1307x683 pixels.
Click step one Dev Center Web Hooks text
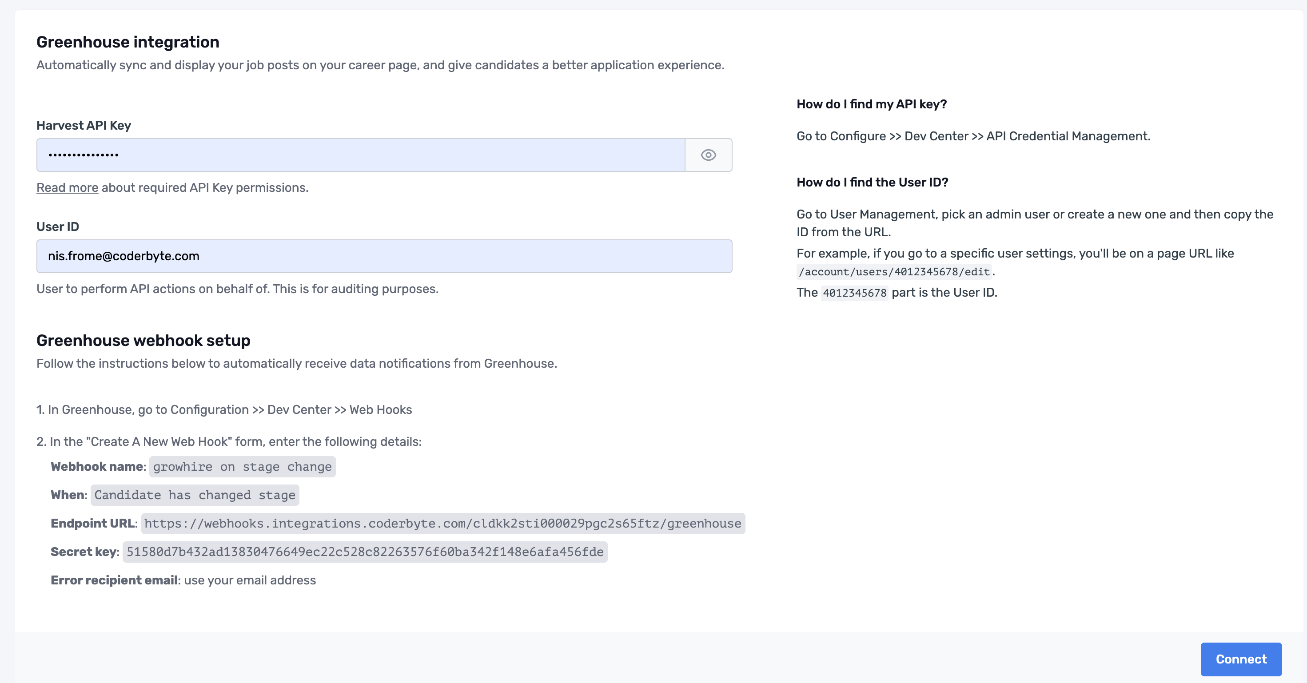click(224, 410)
